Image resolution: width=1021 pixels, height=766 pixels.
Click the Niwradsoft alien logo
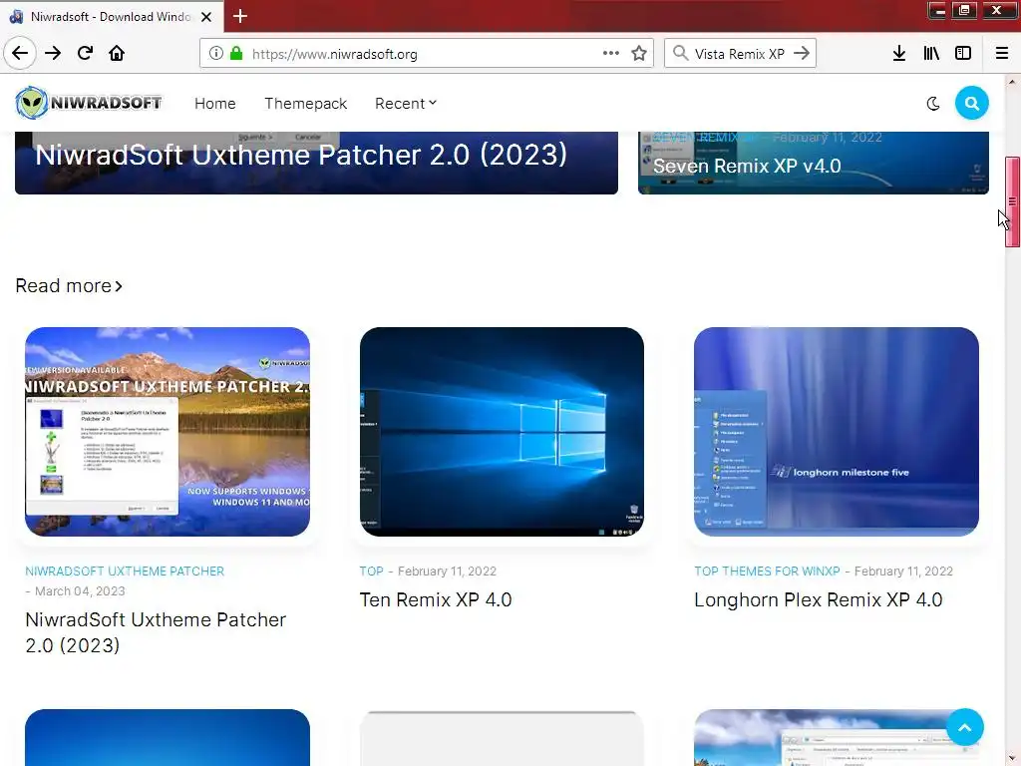coord(89,103)
